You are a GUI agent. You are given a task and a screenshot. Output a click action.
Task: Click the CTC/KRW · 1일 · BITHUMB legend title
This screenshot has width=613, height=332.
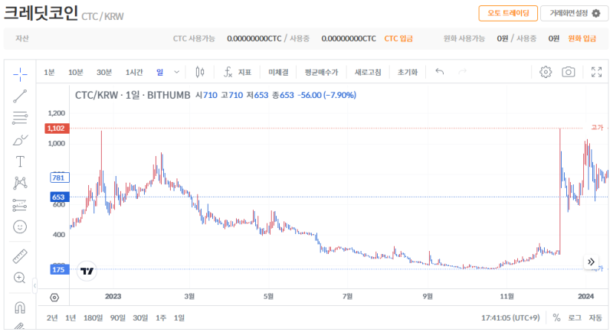[x=133, y=95]
